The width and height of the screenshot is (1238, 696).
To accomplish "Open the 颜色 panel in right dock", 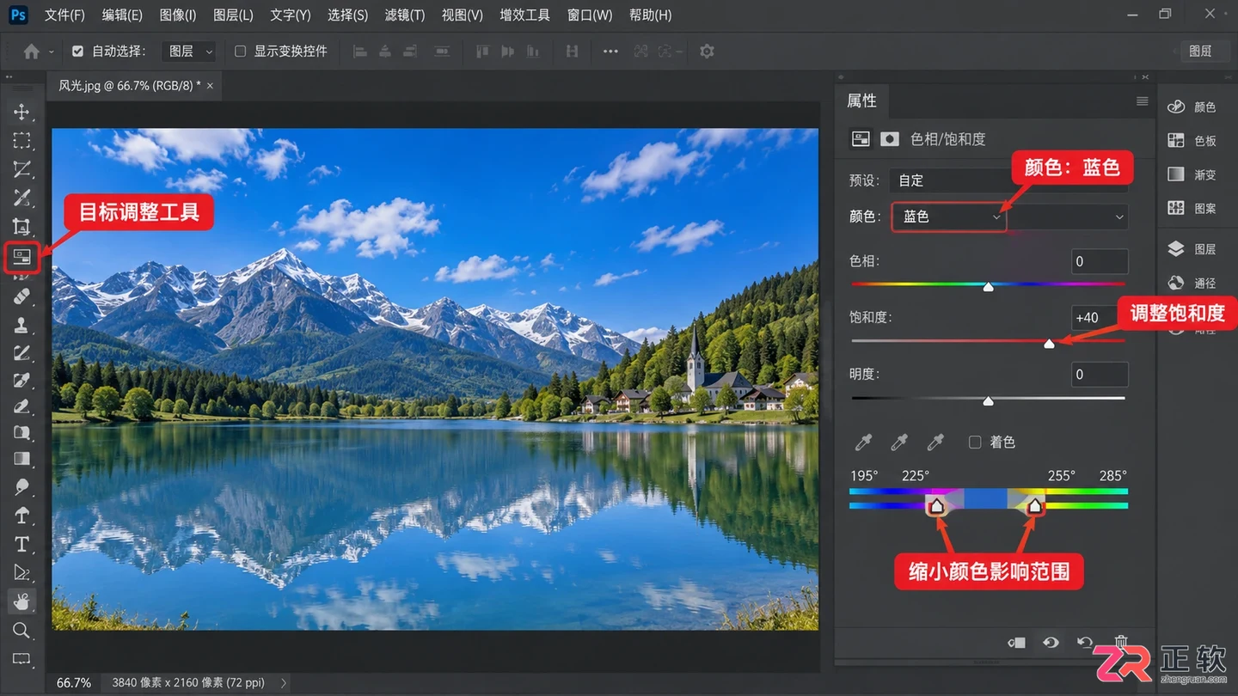I will click(x=1191, y=107).
